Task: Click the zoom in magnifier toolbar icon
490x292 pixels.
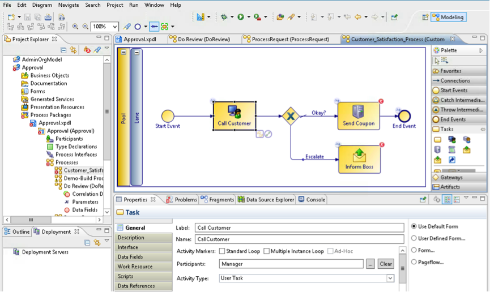Action: coord(75,27)
